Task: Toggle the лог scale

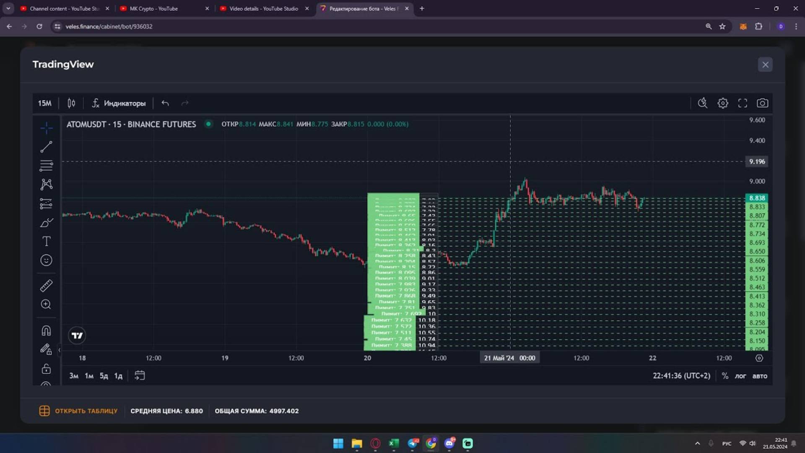Action: (740, 376)
